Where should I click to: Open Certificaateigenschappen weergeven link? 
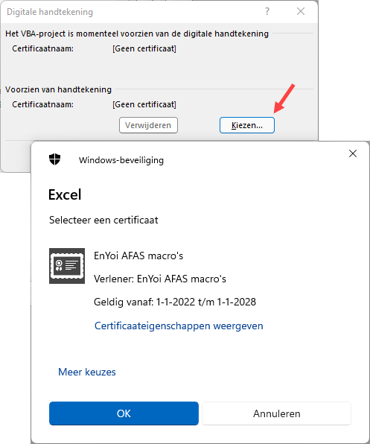click(x=179, y=326)
